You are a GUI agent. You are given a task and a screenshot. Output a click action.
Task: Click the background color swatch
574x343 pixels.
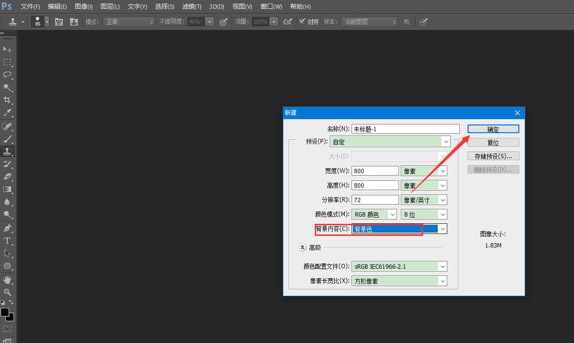(11, 318)
